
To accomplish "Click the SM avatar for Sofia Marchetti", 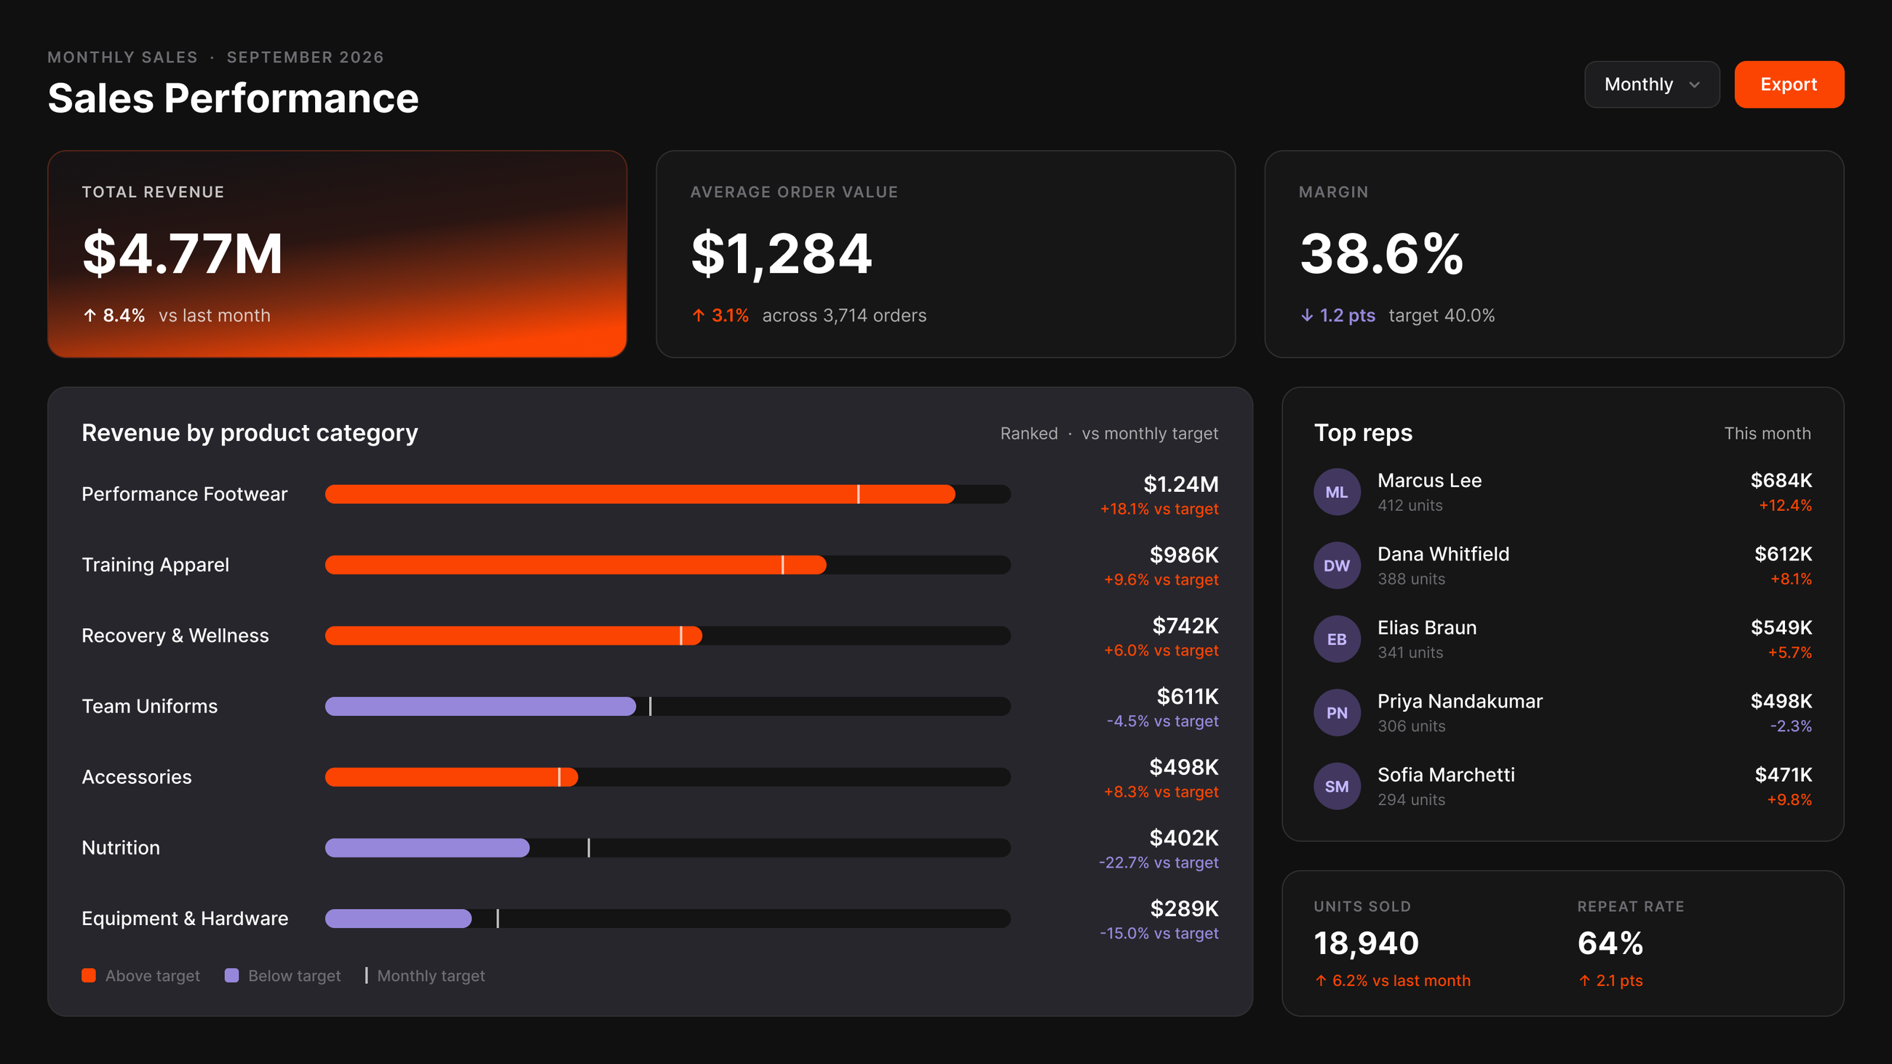I will [1337, 786].
